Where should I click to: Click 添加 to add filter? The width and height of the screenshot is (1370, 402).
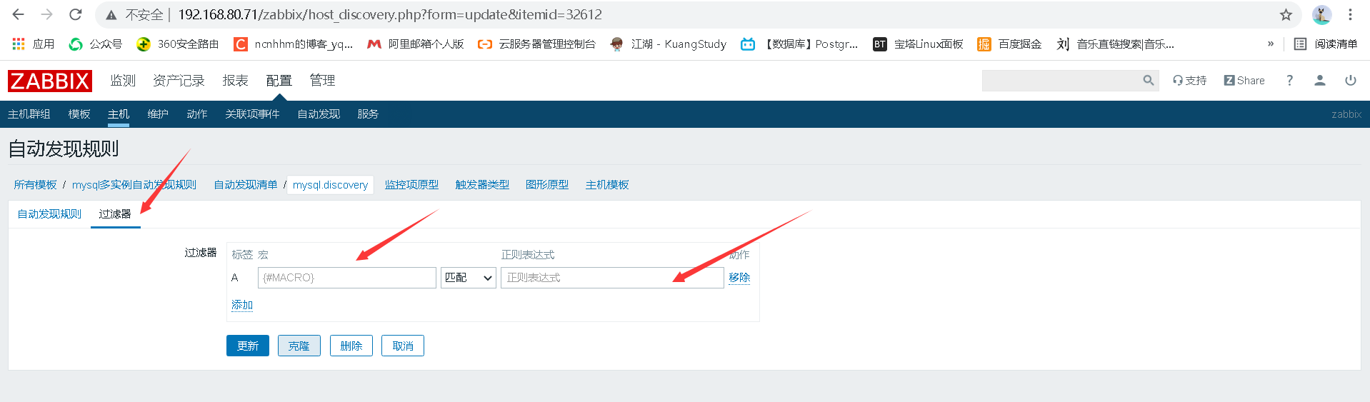coord(242,305)
